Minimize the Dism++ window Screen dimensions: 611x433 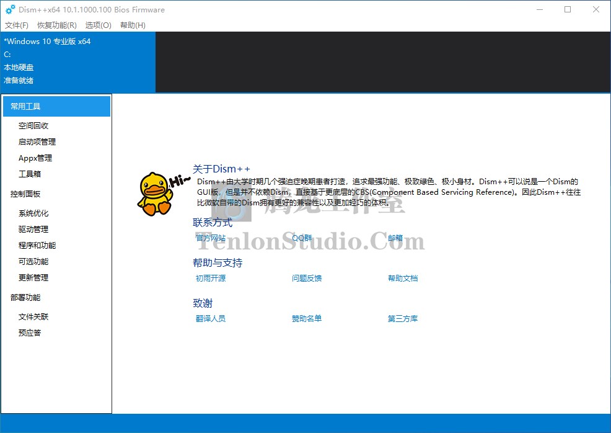[x=540, y=9]
